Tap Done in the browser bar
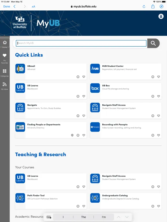This screenshot has height=222, width=167. [x=7, y=7]
